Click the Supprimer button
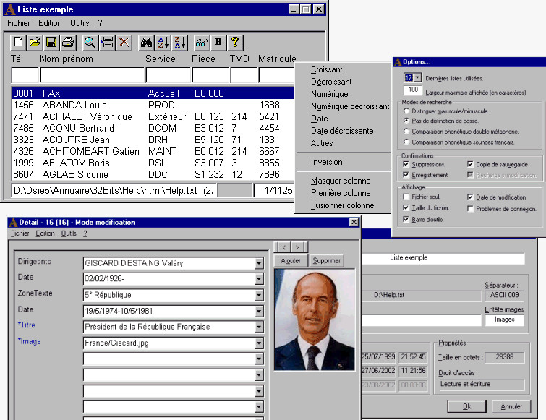Screen dimensions: 546x420 [x=326, y=261]
